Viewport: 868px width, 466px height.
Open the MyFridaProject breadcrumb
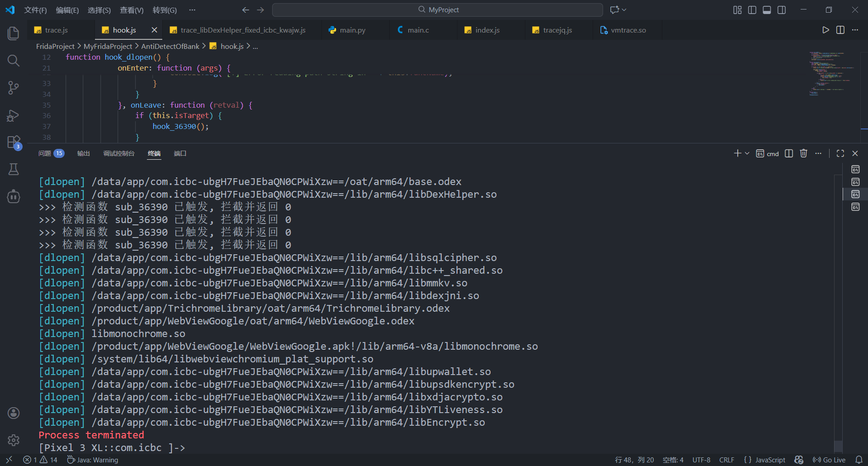pyautogui.click(x=108, y=46)
